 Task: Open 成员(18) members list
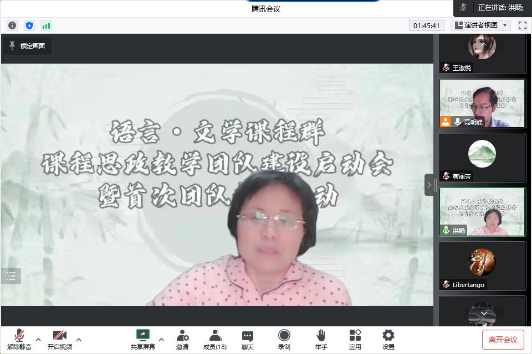pos(214,339)
